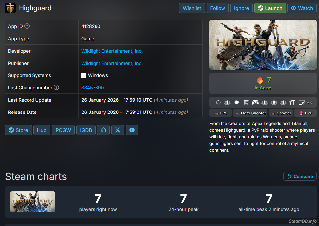
Task: Click the people icon between dotted circle and starburst
Action: (x=227, y=102)
